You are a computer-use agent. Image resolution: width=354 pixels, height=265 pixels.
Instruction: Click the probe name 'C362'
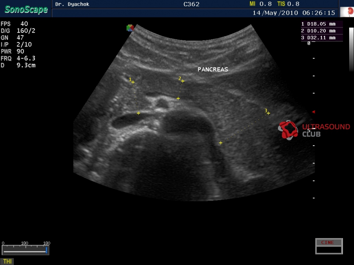192,4
